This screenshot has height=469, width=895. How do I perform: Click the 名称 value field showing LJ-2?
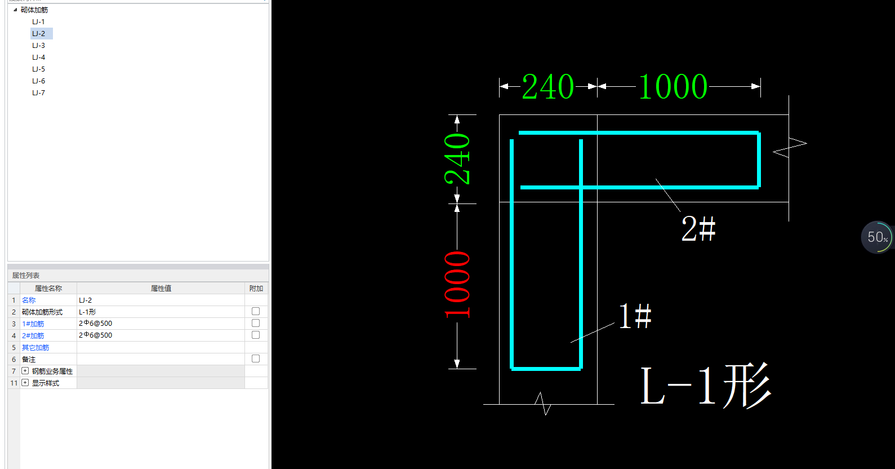161,300
